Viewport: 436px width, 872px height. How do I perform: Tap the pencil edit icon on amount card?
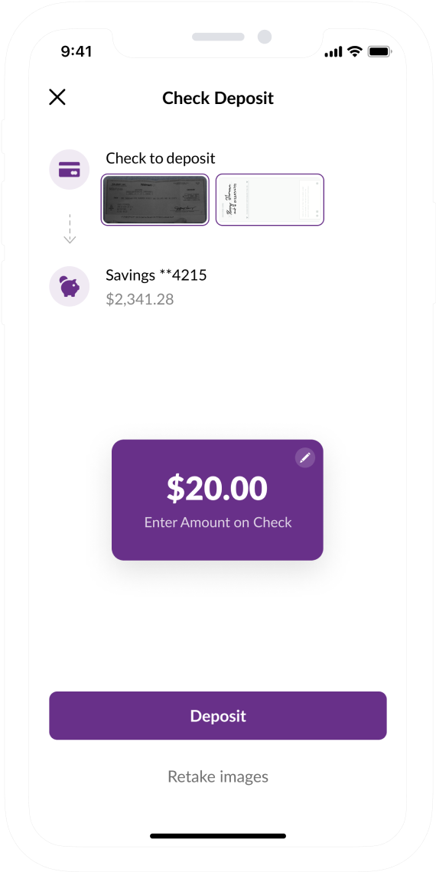[304, 457]
